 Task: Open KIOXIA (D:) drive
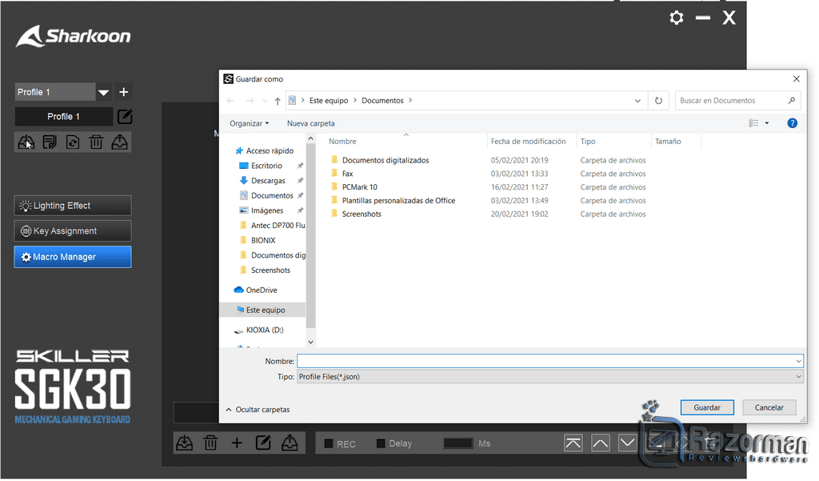click(264, 330)
